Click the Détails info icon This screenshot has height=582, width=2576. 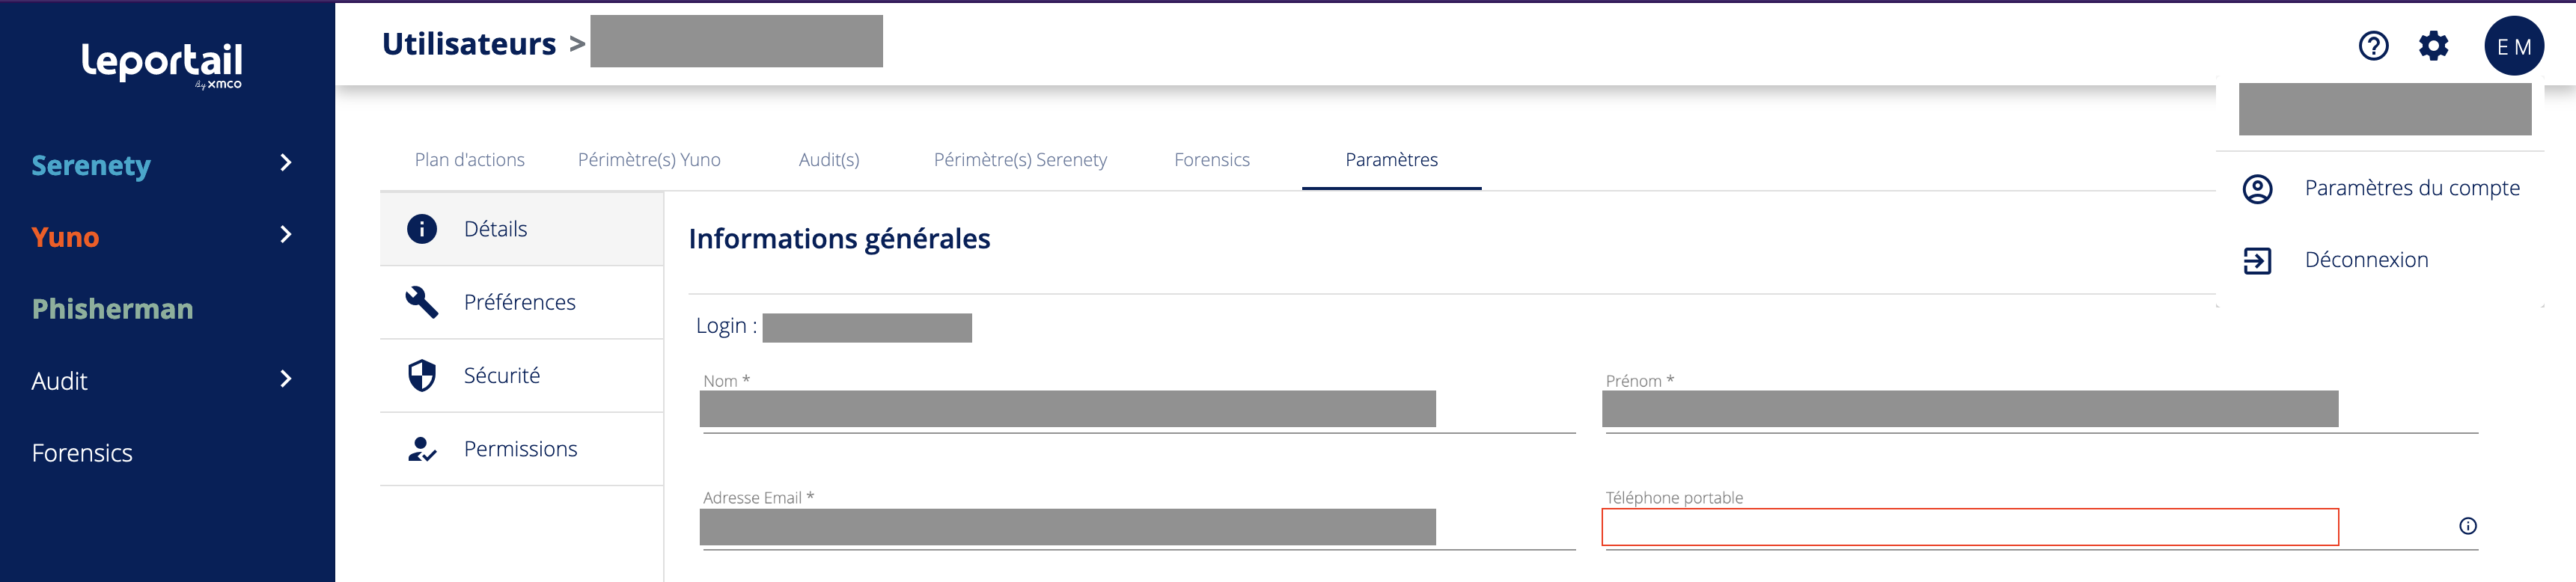[x=422, y=229]
